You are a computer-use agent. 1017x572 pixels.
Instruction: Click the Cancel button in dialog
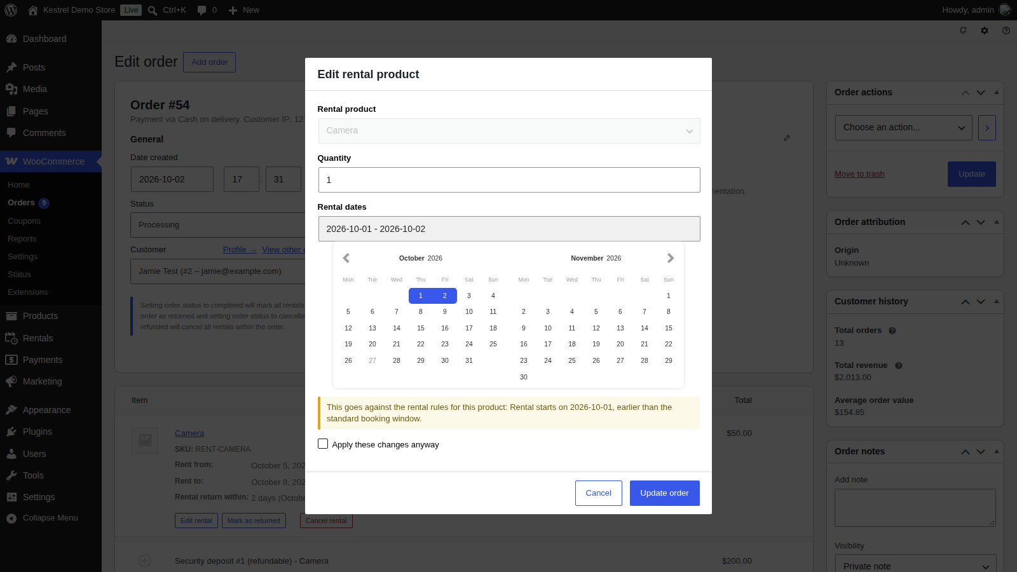coord(598,493)
